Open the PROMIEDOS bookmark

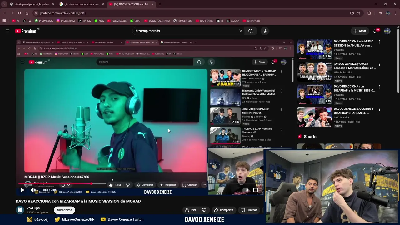point(44,21)
